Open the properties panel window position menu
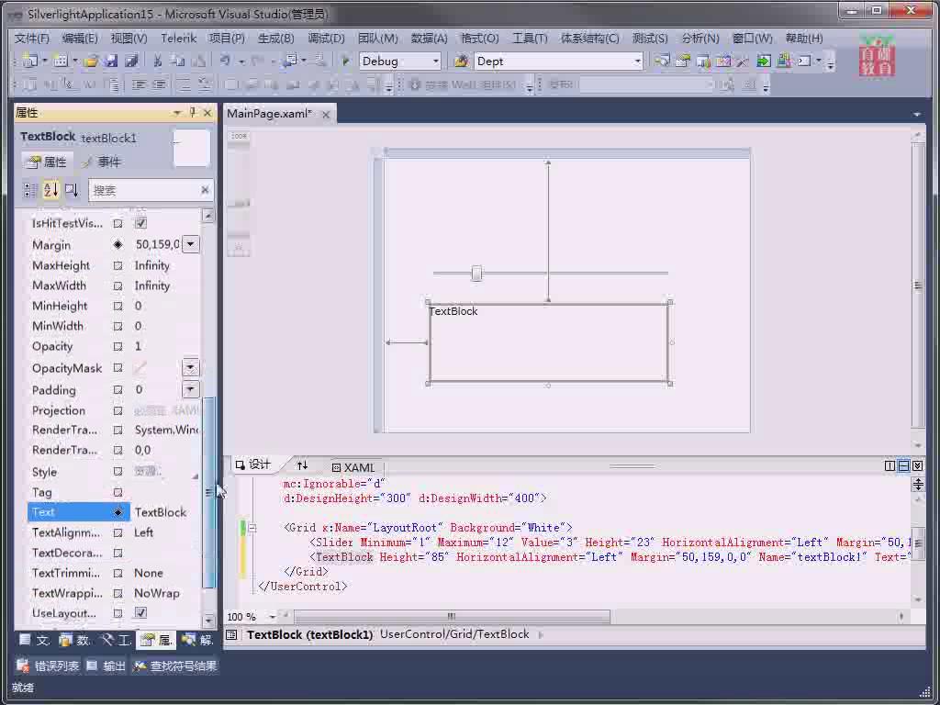Image resolution: width=940 pixels, height=705 pixels. coord(177,112)
